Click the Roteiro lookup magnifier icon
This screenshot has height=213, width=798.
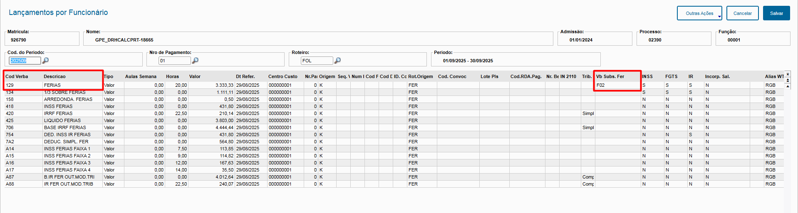coord(337,61)
